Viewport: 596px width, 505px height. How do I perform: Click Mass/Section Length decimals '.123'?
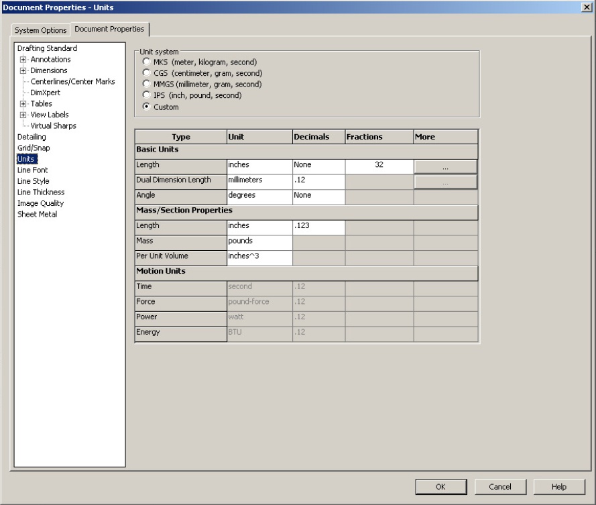point(319,227)
